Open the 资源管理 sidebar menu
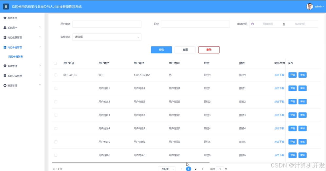Image resolution: width=326 pixels, height=171 pixels. tap(22, 85)
